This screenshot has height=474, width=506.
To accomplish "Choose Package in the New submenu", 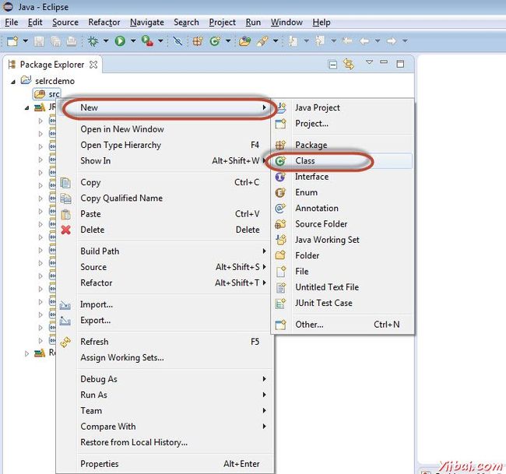I will (x=343, y=146).
